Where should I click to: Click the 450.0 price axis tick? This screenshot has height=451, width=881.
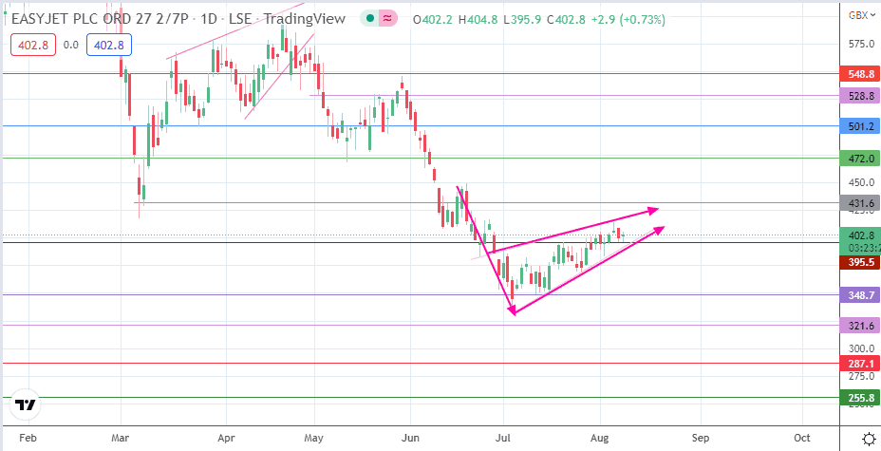(x=860, y=182)
